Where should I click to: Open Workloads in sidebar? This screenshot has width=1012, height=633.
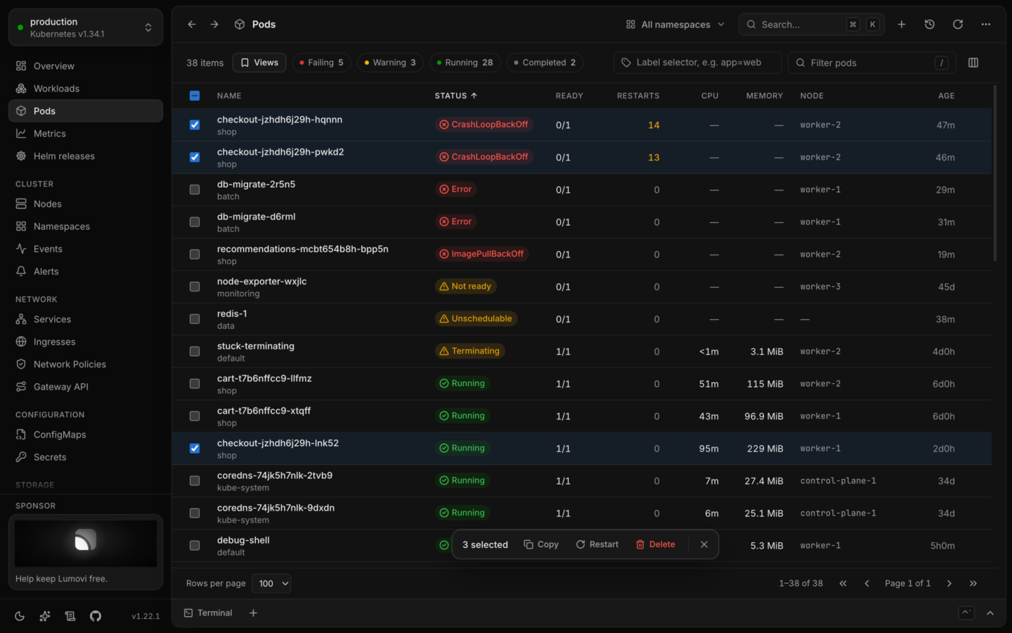(x=86, y=89)
